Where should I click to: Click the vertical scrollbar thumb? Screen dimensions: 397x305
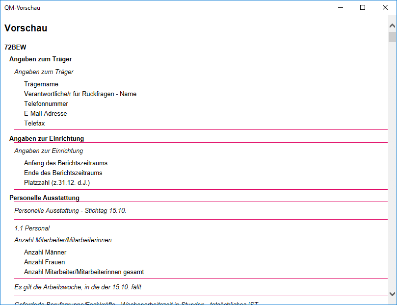pos(392,37)
